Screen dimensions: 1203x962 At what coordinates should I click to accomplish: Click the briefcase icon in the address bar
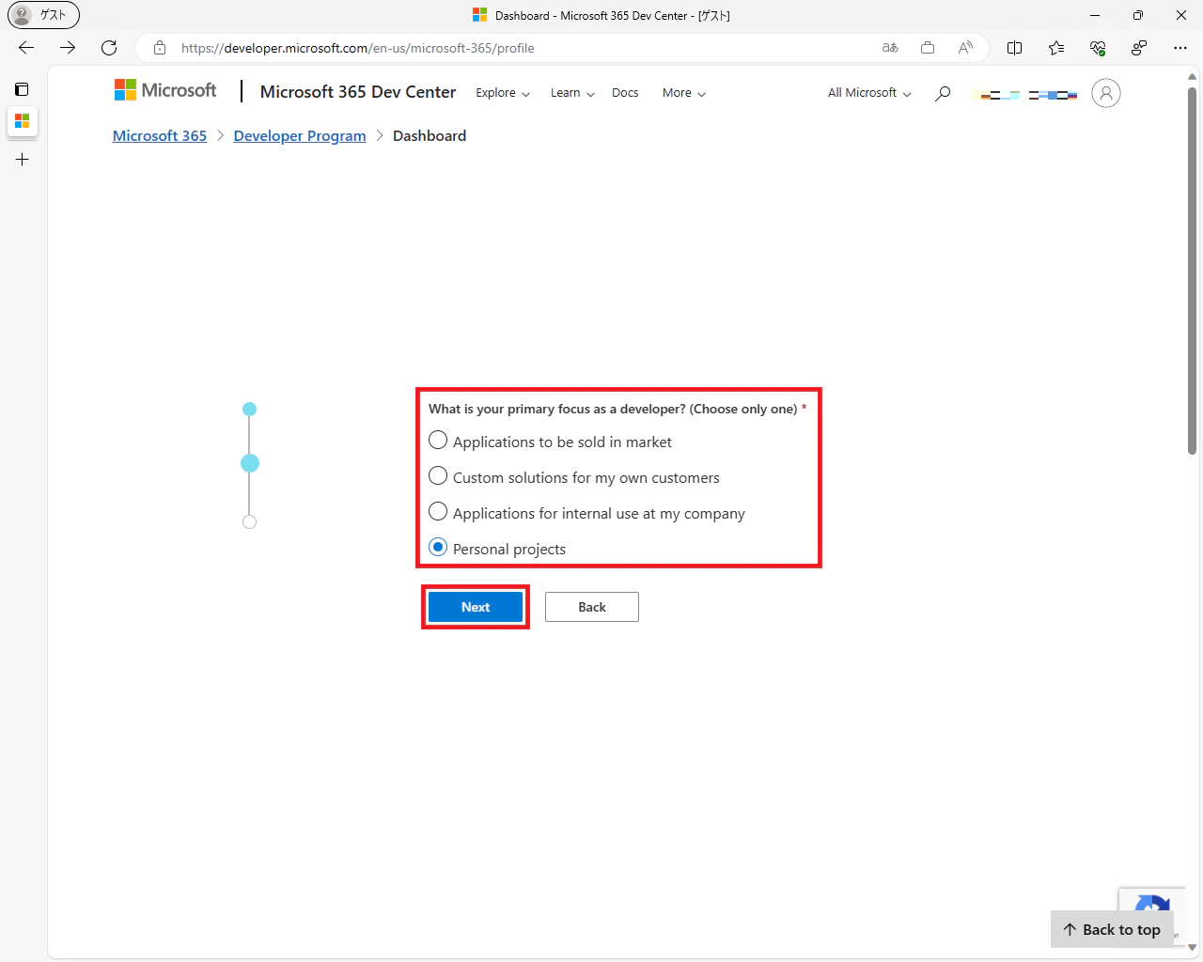(928, 48)
